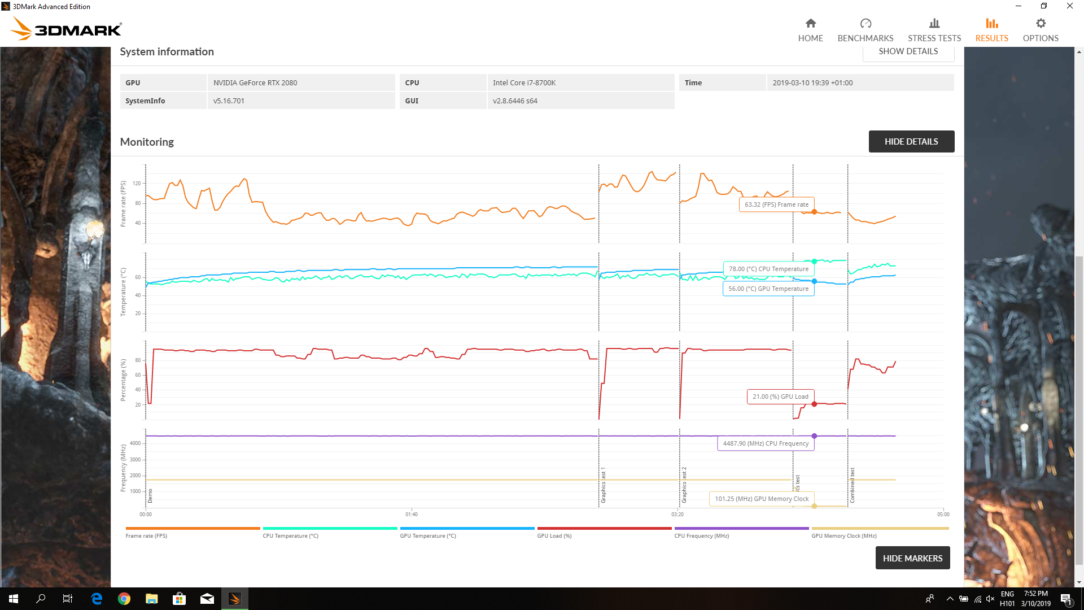
Task: Click the 3DMark title bar app icon
Action: (6, 6)
